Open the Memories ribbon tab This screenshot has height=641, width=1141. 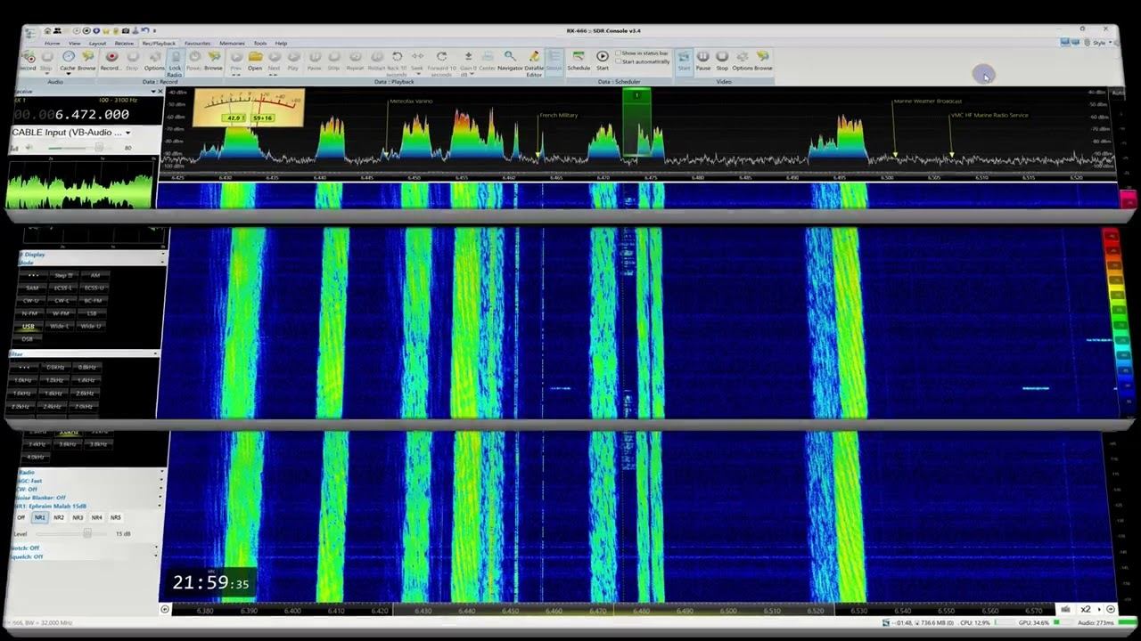point(232,43)
